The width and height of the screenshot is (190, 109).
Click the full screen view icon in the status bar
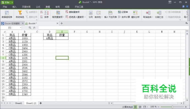[145, 107]
